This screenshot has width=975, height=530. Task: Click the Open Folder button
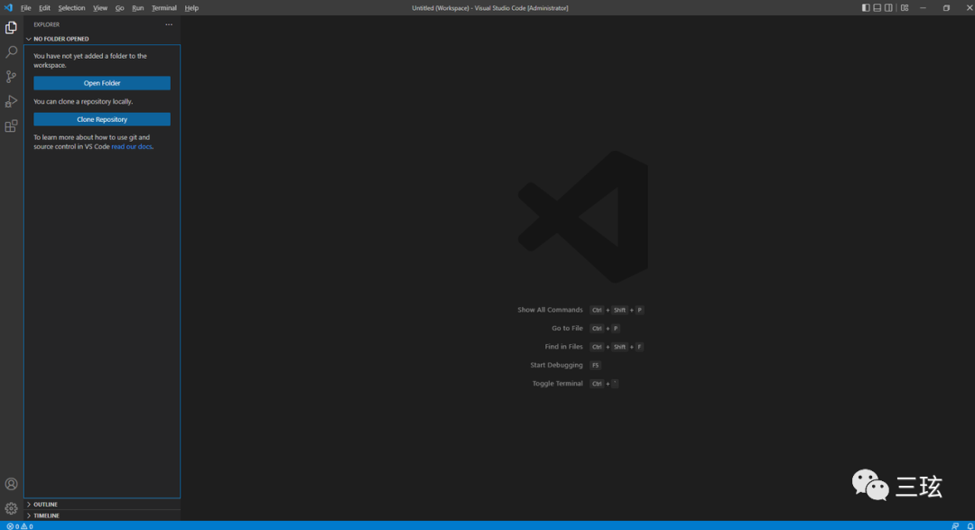click(x=102, y=83)
